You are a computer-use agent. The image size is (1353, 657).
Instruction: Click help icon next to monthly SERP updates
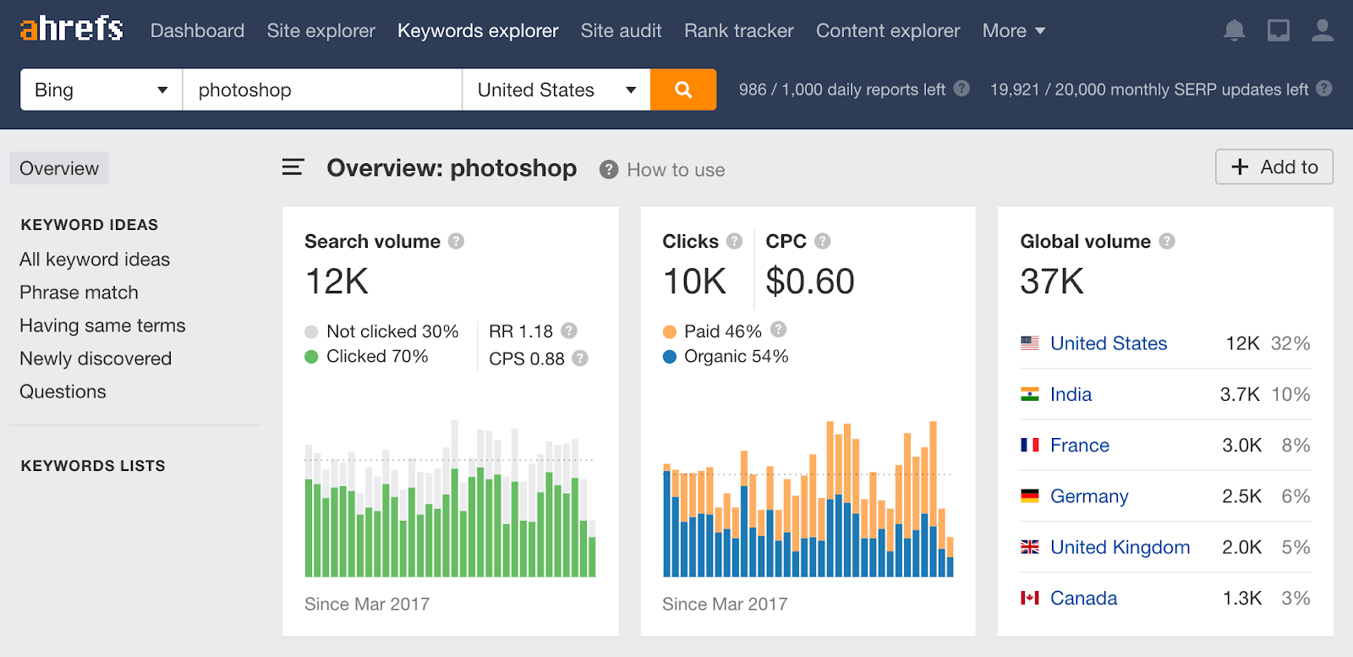pos(1324,88)
